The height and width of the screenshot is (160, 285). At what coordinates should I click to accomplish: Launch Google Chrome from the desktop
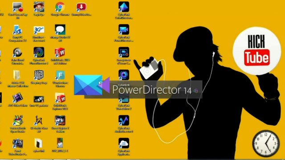[60, 7]
